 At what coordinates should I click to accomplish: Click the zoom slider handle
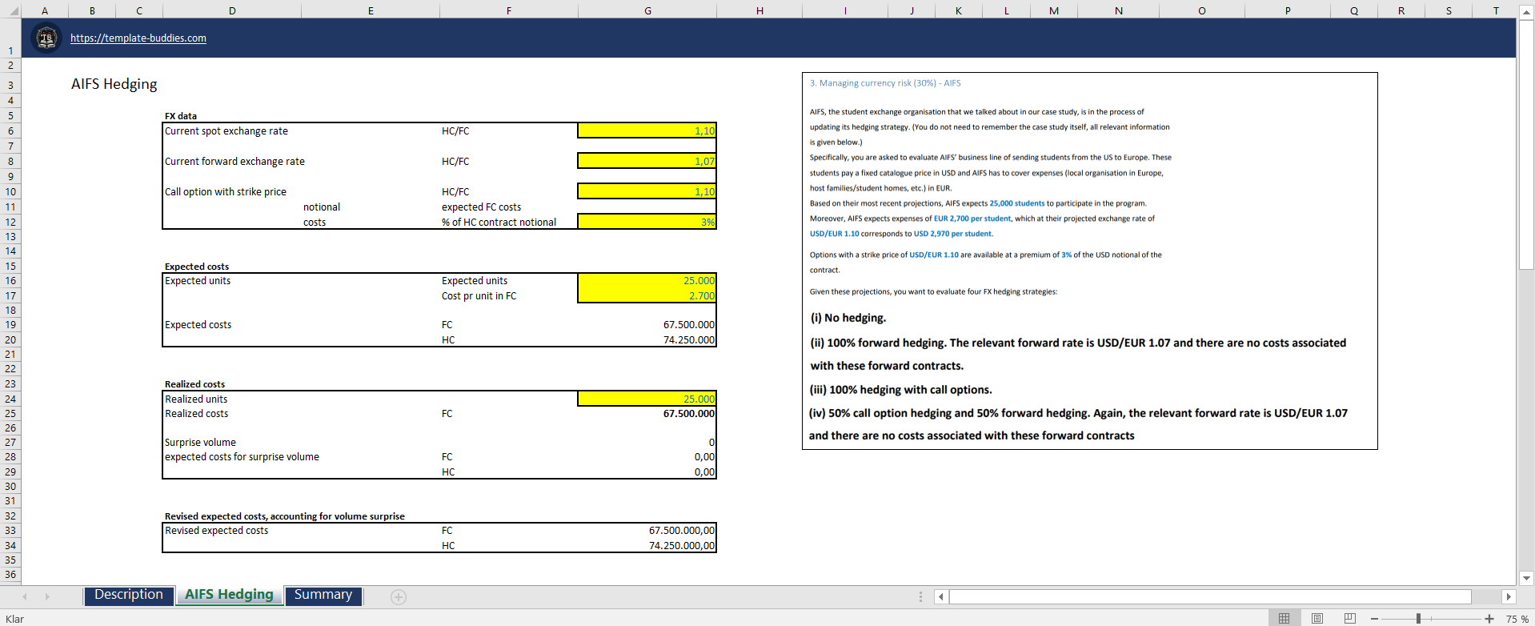[1418, 619]
